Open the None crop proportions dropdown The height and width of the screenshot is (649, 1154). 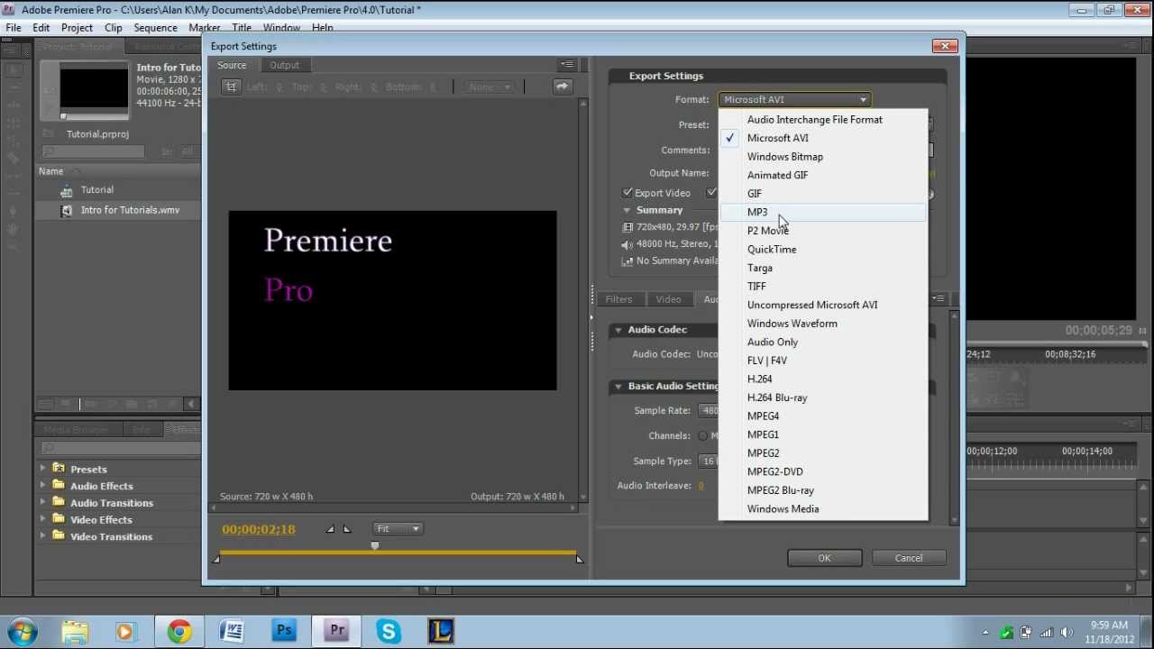point(490,87)
